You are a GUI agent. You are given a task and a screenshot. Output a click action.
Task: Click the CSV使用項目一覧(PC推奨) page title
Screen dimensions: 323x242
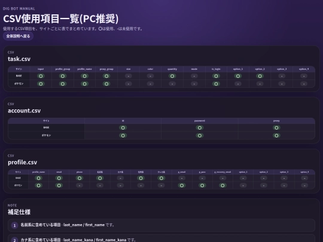click(61, 19)
